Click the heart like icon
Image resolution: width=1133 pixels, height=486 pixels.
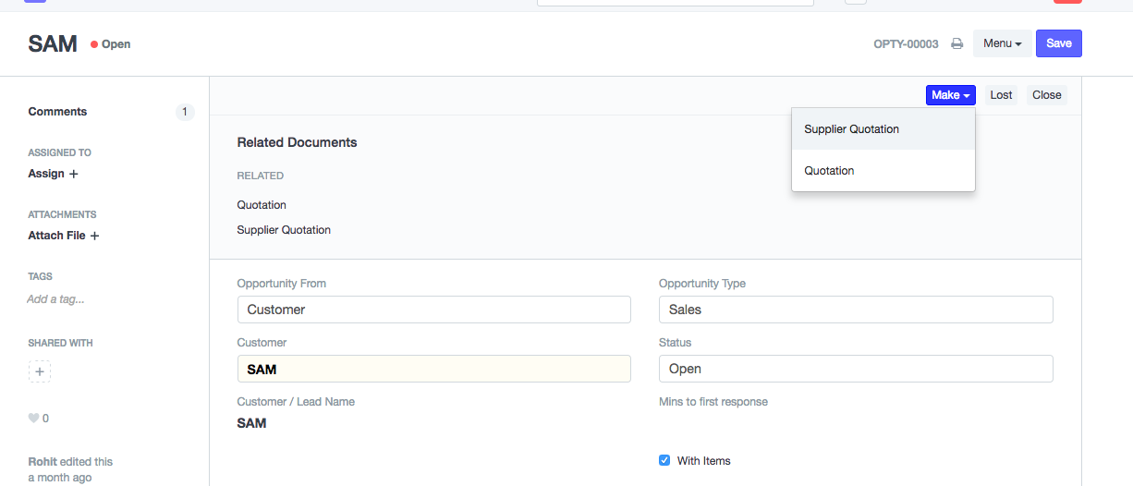coord(34,419)
